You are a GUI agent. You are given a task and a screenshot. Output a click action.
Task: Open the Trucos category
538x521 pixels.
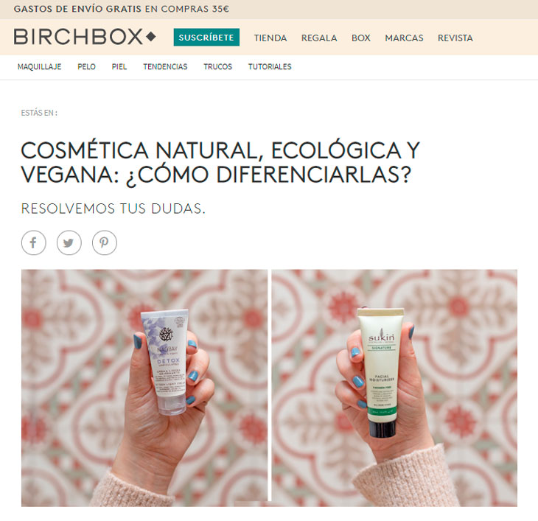218,66
